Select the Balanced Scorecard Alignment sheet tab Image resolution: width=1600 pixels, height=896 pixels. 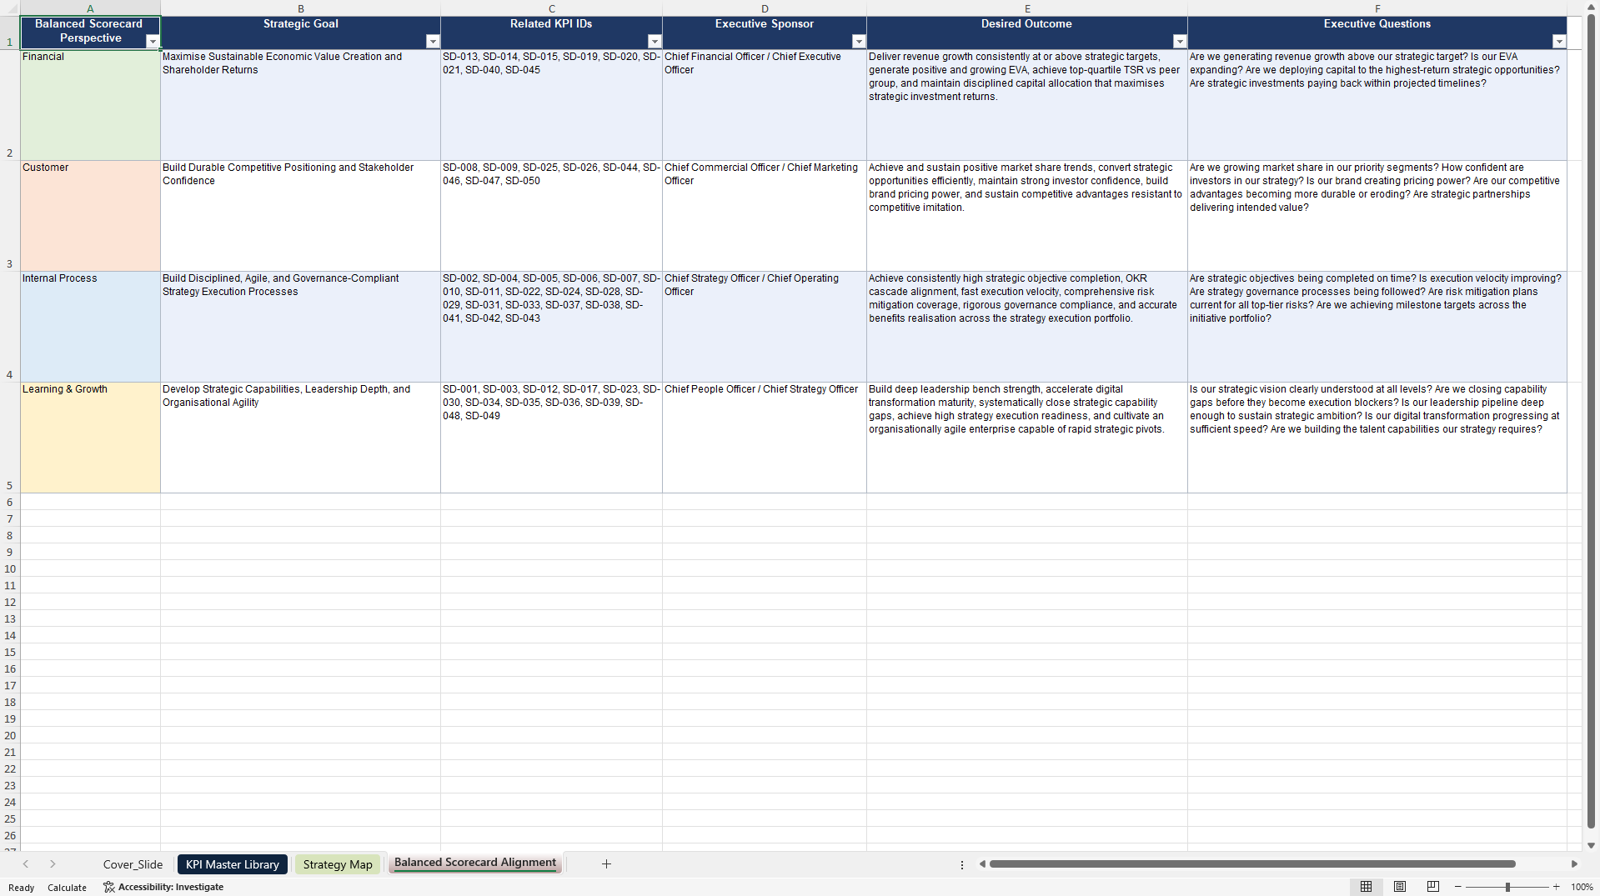click(475, 863)
